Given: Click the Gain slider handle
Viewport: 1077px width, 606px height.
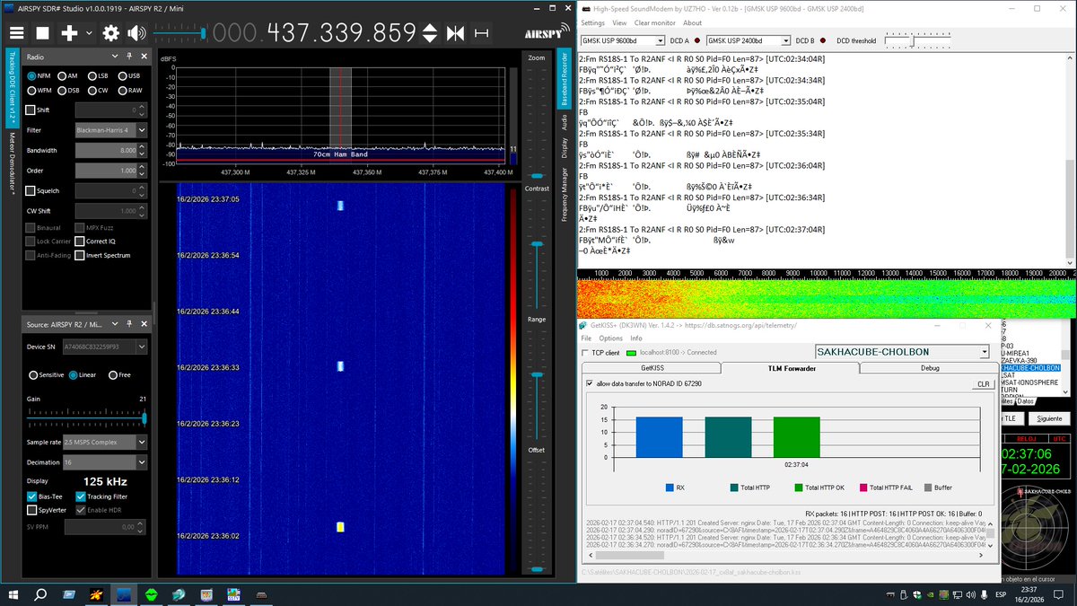Looking at the screenshot, I should [144, 418].
